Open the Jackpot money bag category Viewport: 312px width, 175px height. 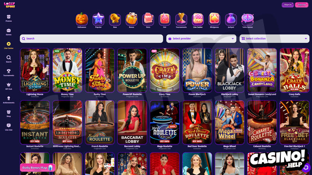231,20
